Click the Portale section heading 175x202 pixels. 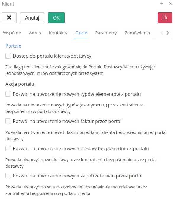[x=13, y=46]
